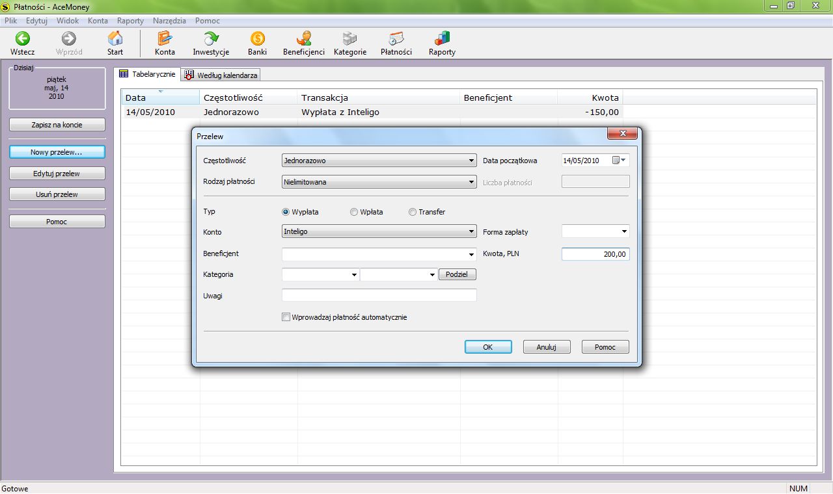Switch to the Tabelarycznie tab
This screenshot has height=494, width=833.
[x=148, y=74]
